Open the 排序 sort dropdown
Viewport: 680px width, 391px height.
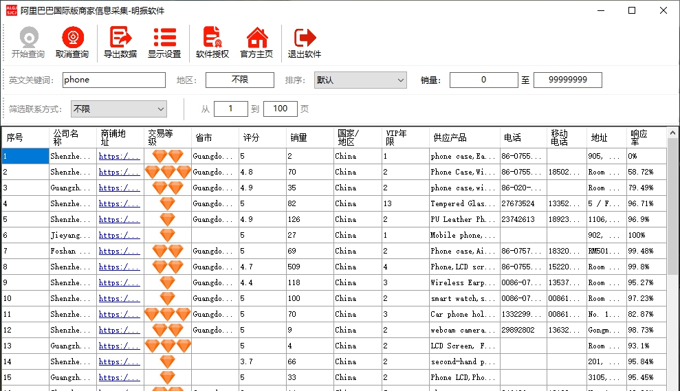[360, 80]
